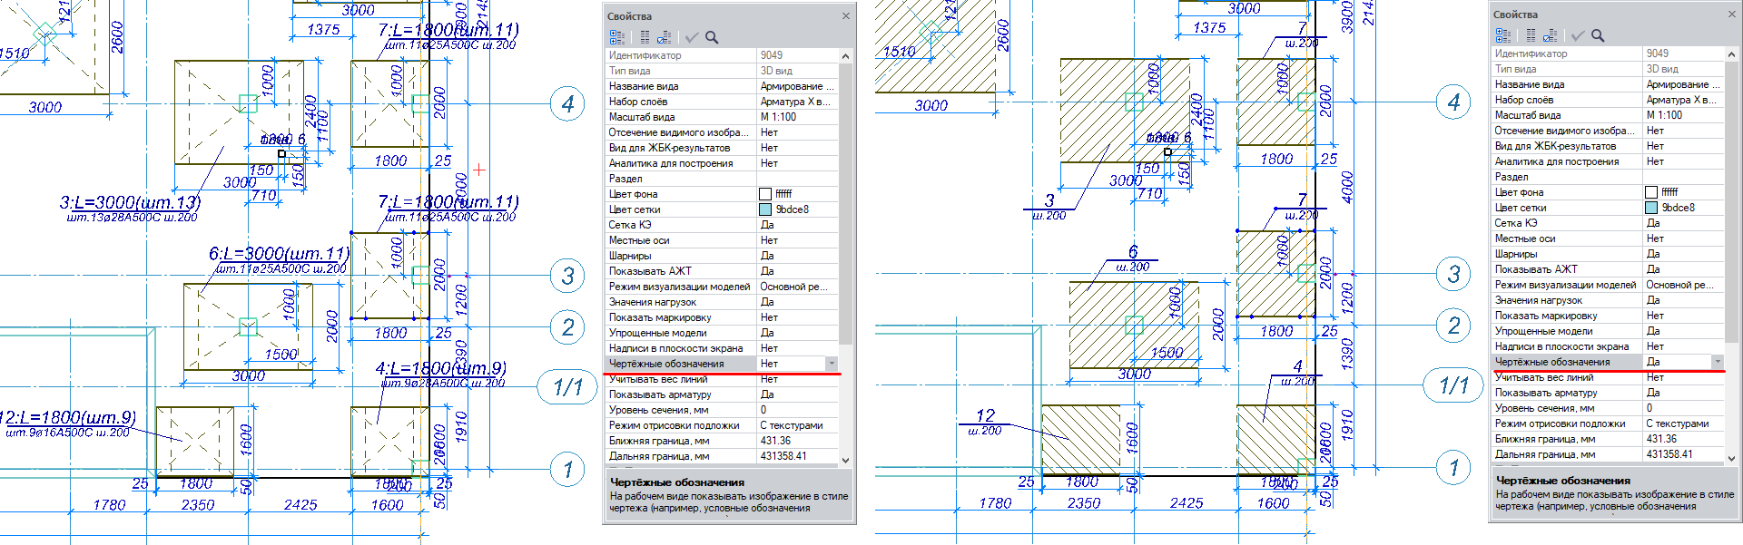1743x545 pixels.
Task: Click 'Цвет сетки' color swatch in left panel
Action: 765,209
